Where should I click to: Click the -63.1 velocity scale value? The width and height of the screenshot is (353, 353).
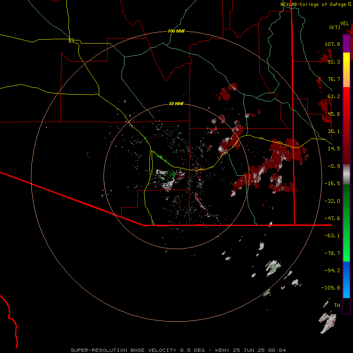pos(332,236)
